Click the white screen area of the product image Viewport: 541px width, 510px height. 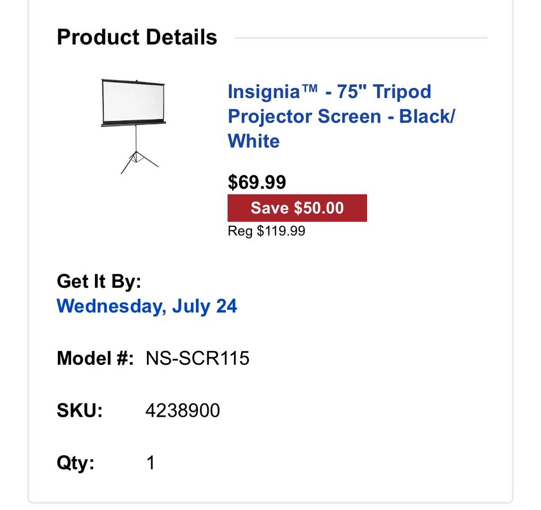pyautogui.click(x=132, y=101)
